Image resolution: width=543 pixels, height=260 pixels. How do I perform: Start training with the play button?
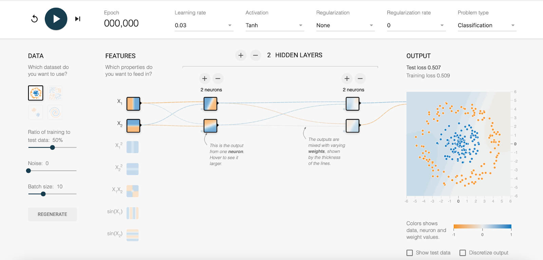click(56, 19)
